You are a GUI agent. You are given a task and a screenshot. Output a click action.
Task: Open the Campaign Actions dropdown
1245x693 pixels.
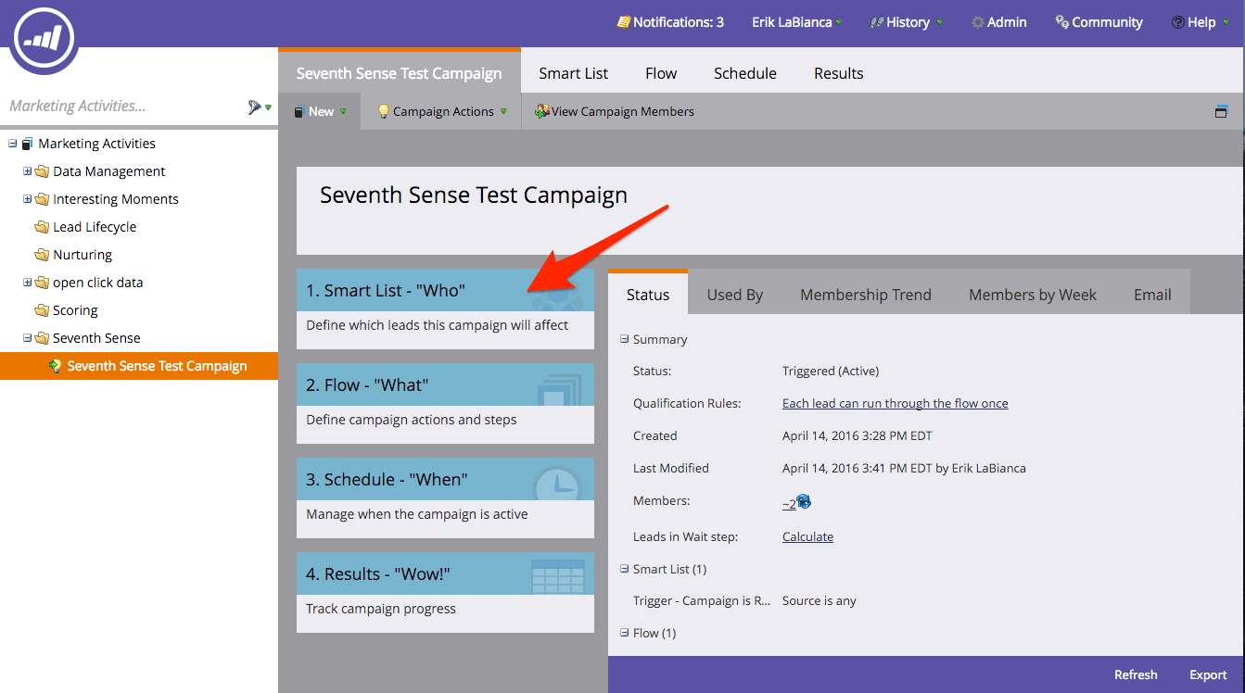[x=442, y=111]
